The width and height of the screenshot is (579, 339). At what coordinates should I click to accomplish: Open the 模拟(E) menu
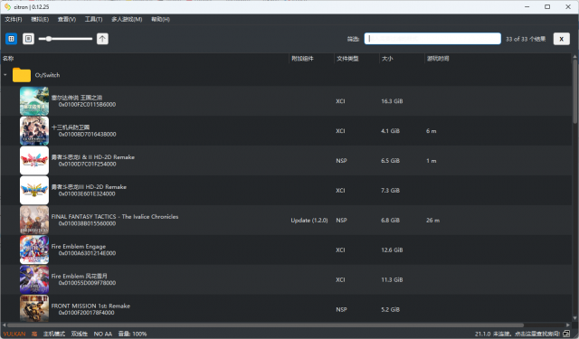(40, 19)
